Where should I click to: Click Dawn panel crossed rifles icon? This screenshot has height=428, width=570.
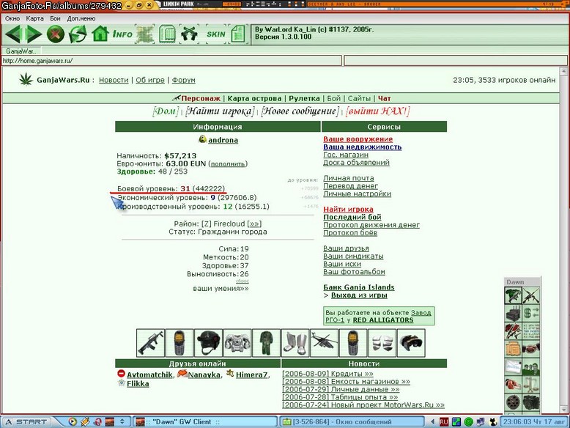coord(530,295)
